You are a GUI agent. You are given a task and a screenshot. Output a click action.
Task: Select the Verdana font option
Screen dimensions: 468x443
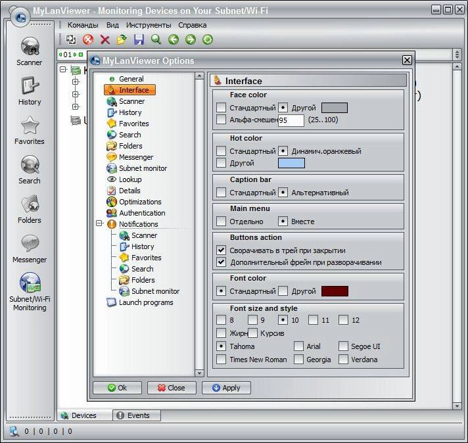click(343, 359)
